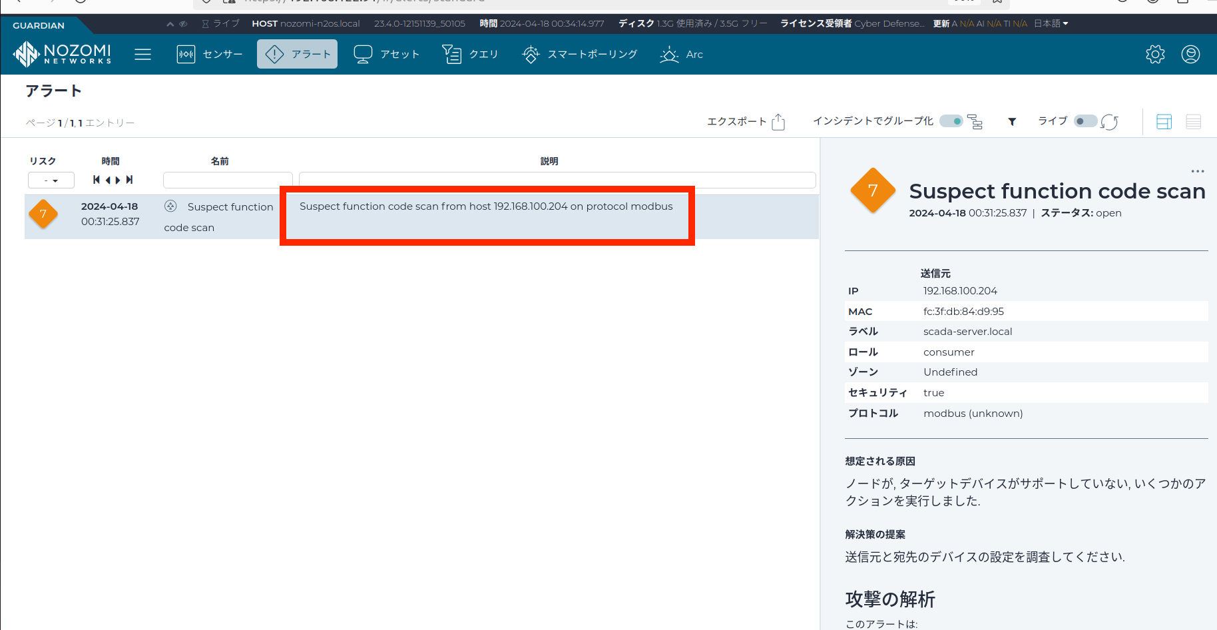Viewport: 1217px width, 630px height.
Task: Open the Japanese language dropdown
Action: (x=1051, y=23)
